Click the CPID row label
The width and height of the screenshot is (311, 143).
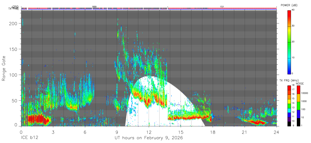click(x=15, y=7)
